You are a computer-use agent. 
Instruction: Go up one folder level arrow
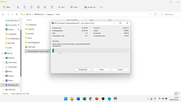pos(17,14)
